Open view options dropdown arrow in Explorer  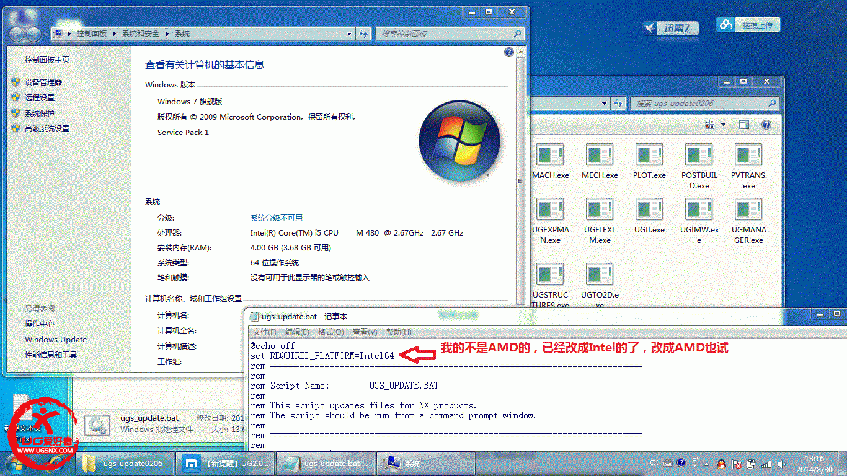723,125
